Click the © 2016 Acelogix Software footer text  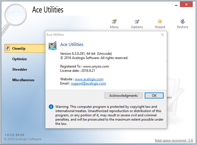[23, 139]
